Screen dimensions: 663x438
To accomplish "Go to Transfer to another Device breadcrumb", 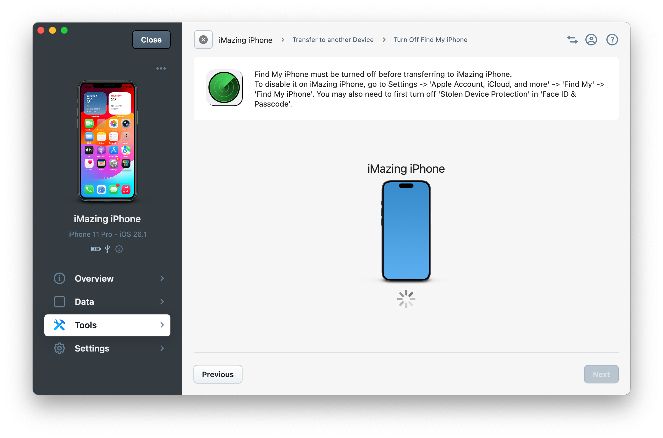I will click(x=333, y=40).
